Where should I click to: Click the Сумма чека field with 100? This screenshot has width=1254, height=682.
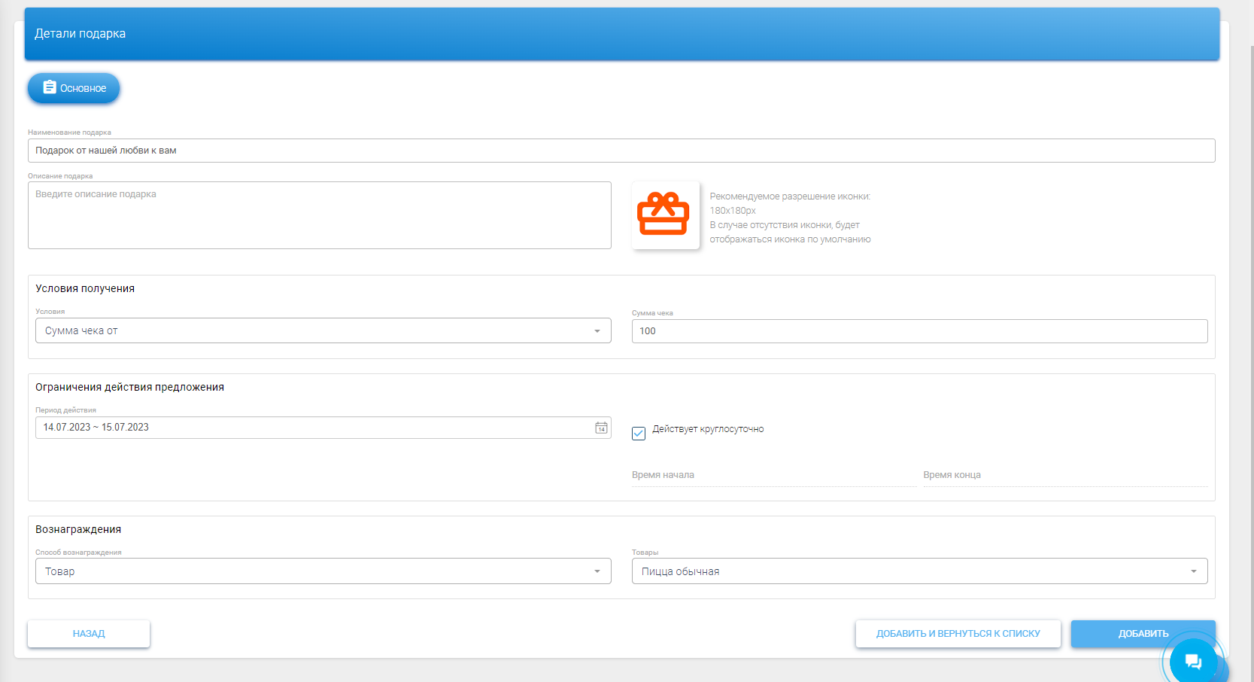(918, 331)
